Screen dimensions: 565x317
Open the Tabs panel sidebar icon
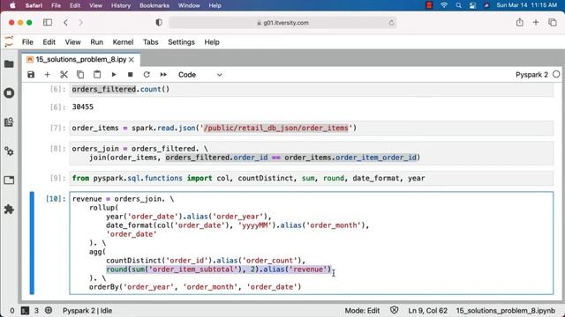[9, 180]
